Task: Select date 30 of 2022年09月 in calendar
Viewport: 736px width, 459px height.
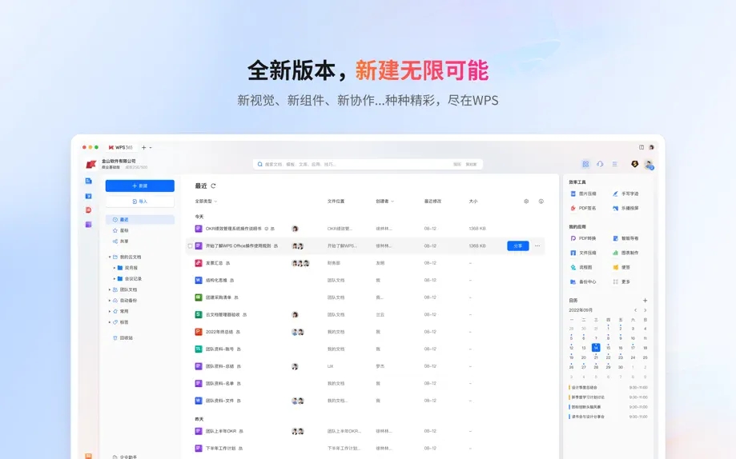Action: click(x=621, y=367)
